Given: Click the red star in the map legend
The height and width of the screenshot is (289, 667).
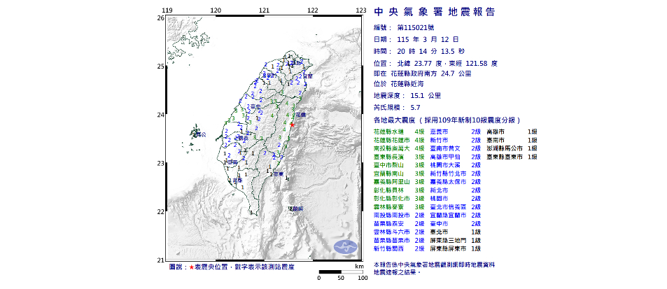Looking at the screenshot, I should click(x=191, y=267).
